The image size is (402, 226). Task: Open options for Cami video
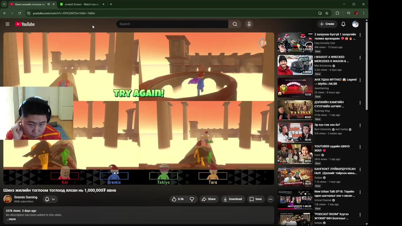[360, 147]
